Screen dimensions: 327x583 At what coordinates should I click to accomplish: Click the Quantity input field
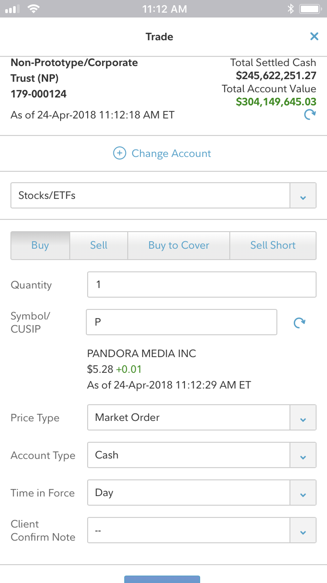[x=201, y=285]
